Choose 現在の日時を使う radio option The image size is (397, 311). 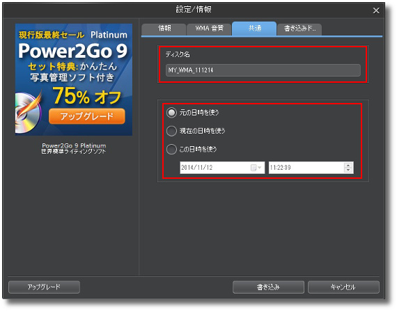coord(171,131)
